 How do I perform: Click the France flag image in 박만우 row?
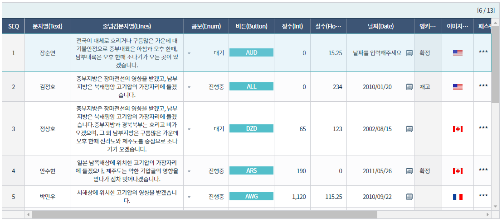pyautogui.click(x=458, y=196)
